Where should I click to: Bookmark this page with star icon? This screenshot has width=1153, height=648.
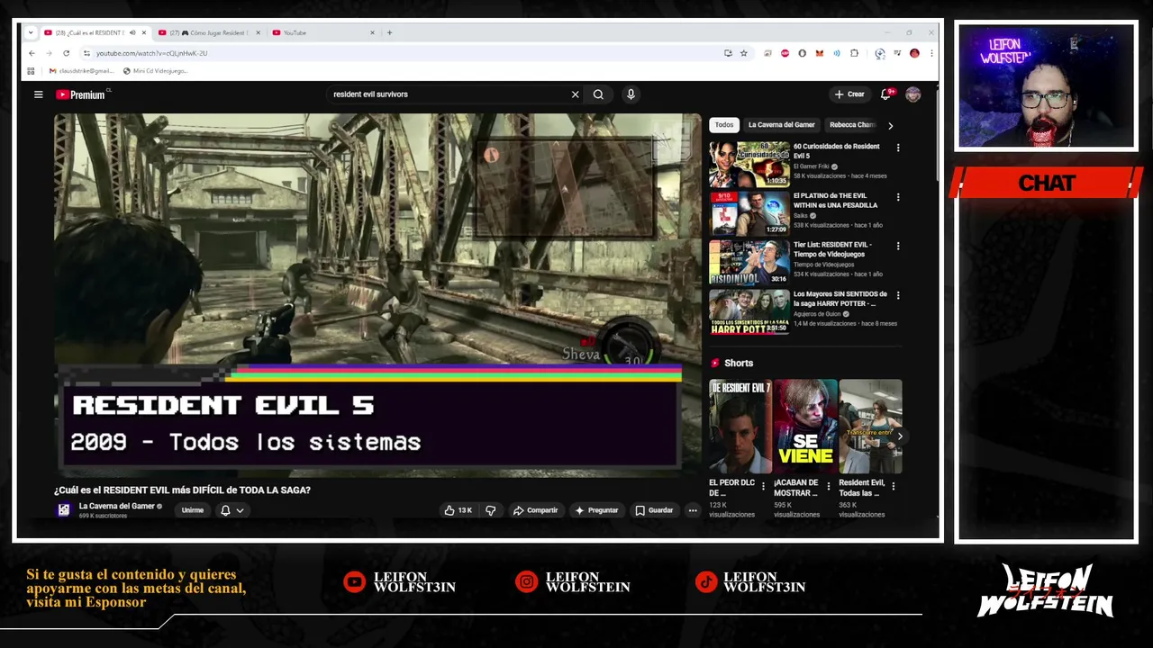pos(744,53)
